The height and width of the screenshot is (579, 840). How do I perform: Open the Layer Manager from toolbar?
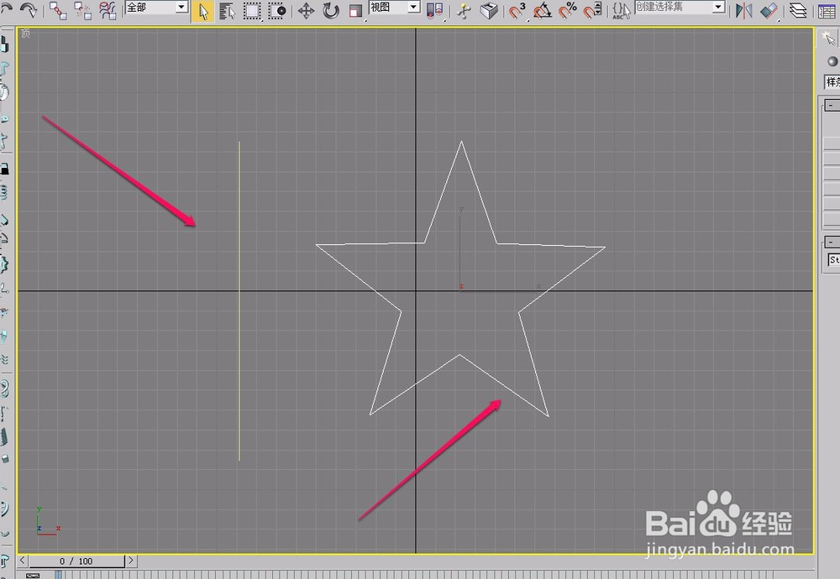tap(796, 10)
